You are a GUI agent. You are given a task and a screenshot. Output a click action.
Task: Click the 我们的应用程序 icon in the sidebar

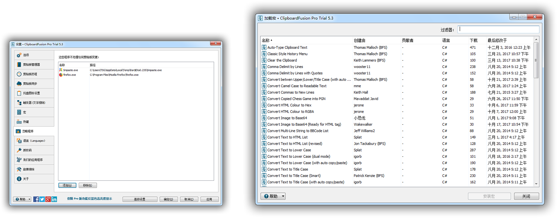click(19, 160)
